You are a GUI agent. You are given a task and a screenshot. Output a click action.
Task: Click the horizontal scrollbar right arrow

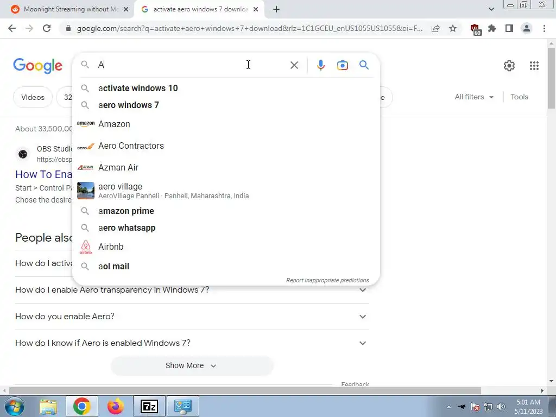(x=542, y=390)
